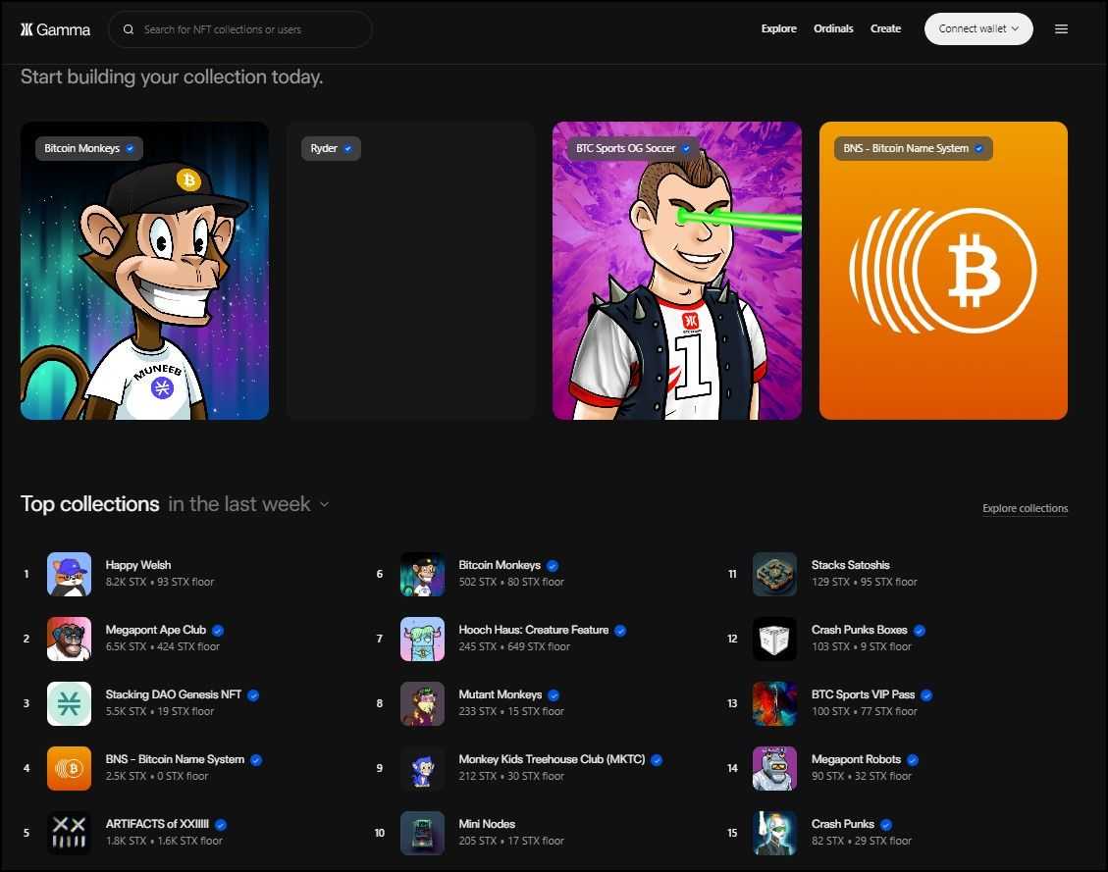Select the Stacking DAO Genesis NFT icon
The image size is (1108, 872).
coord(69,703)
